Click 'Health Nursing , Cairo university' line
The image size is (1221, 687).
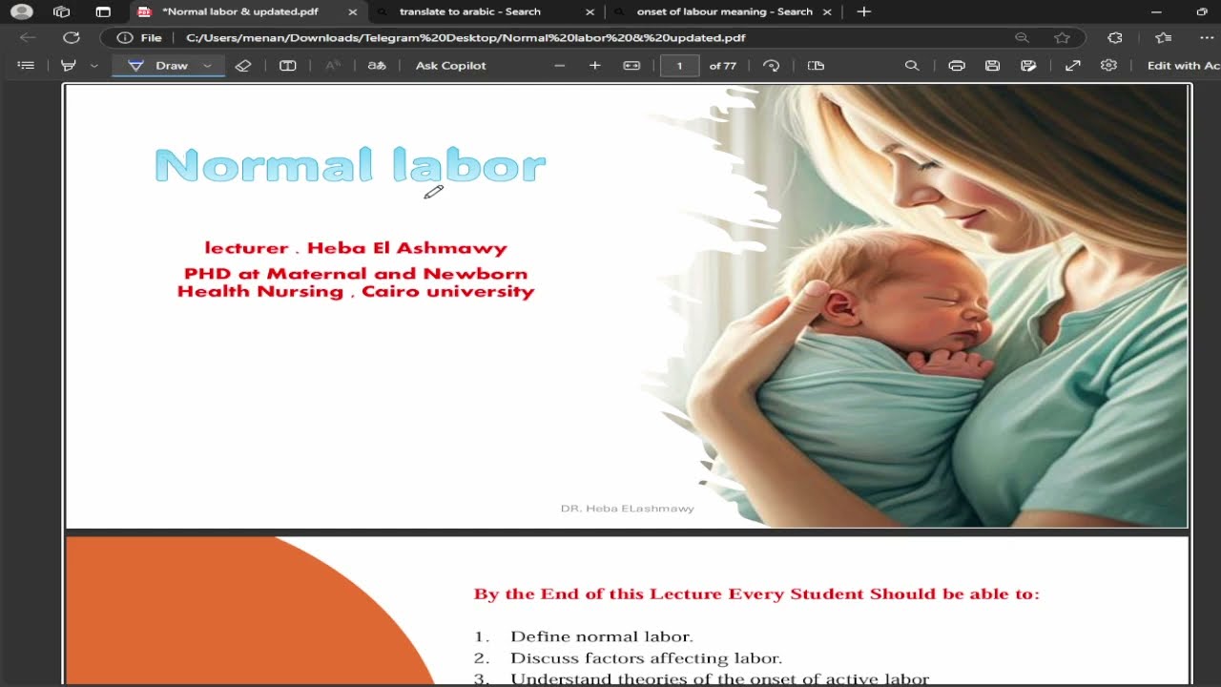(356, 292)
